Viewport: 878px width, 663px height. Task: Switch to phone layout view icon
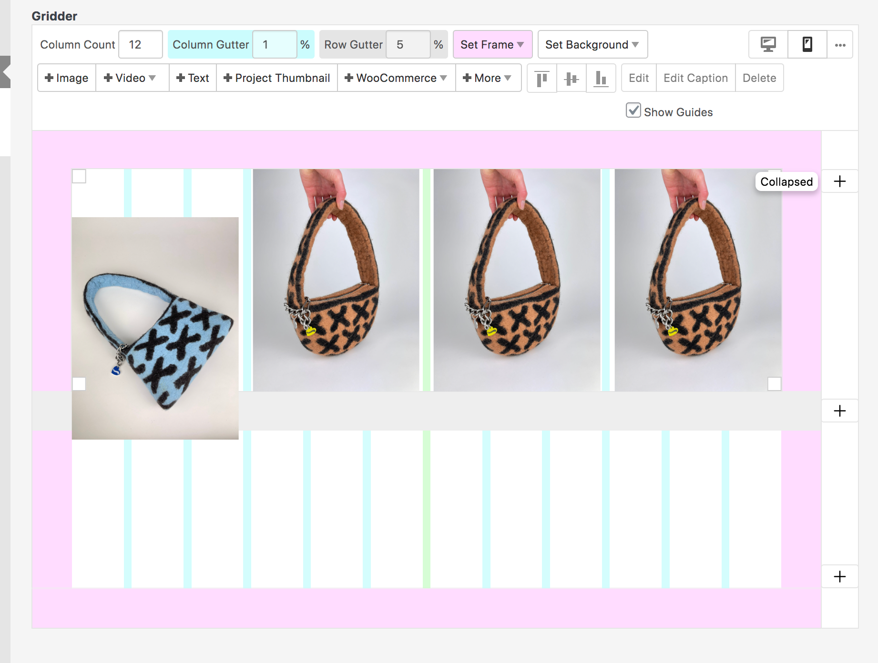click(807, 45)
